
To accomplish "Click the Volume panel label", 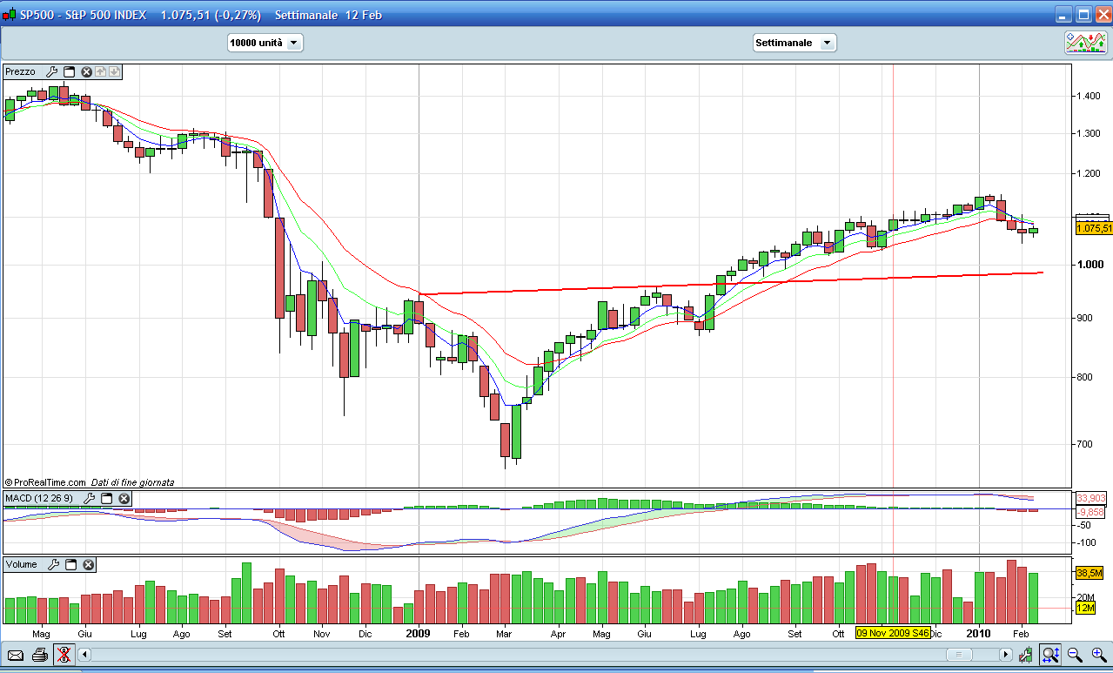I will 22,564.
